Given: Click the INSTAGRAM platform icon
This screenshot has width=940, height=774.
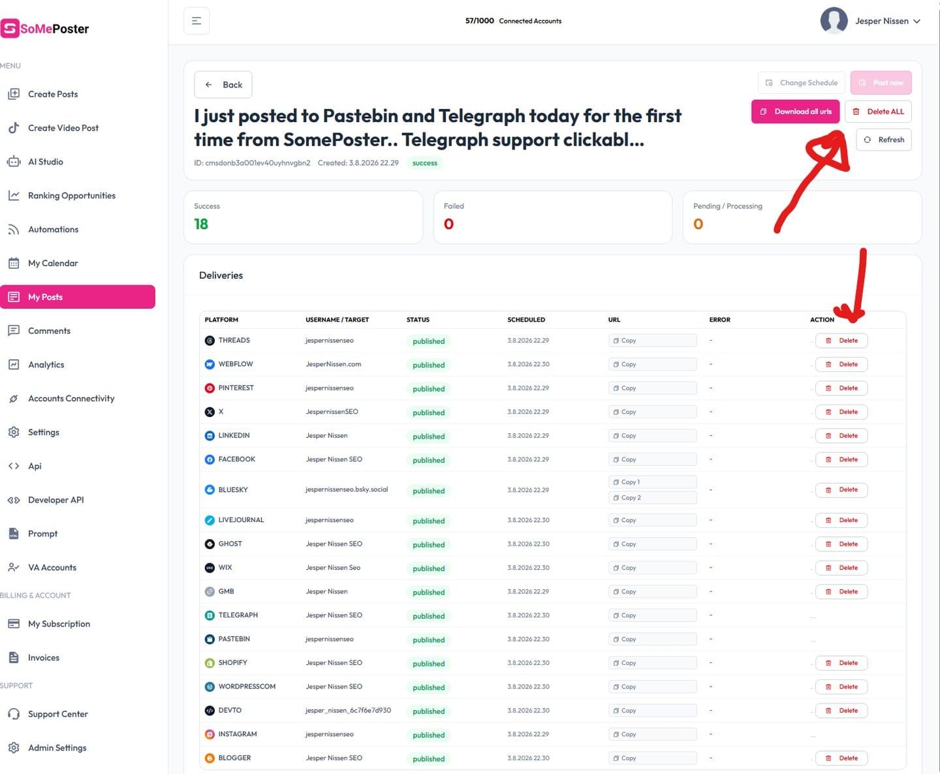Looking at the screenshot, I should click(x=210, y=734).
